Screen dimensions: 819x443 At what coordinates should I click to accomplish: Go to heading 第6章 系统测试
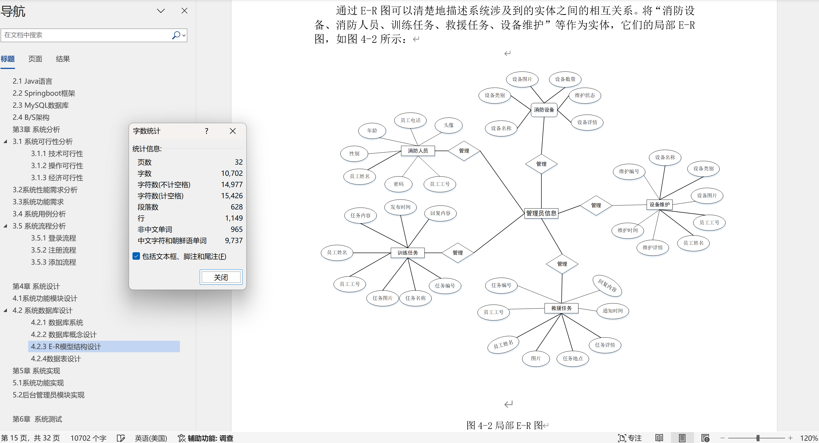tap(37, 419)
